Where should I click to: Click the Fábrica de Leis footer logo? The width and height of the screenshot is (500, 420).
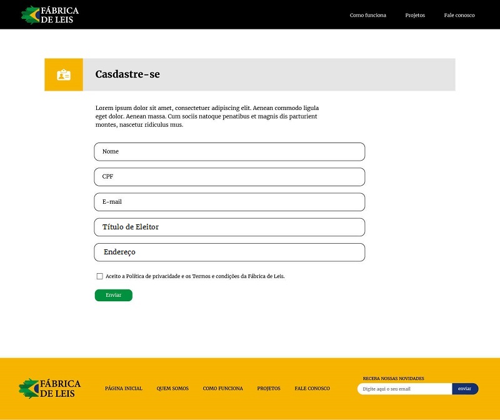(50, 388)
